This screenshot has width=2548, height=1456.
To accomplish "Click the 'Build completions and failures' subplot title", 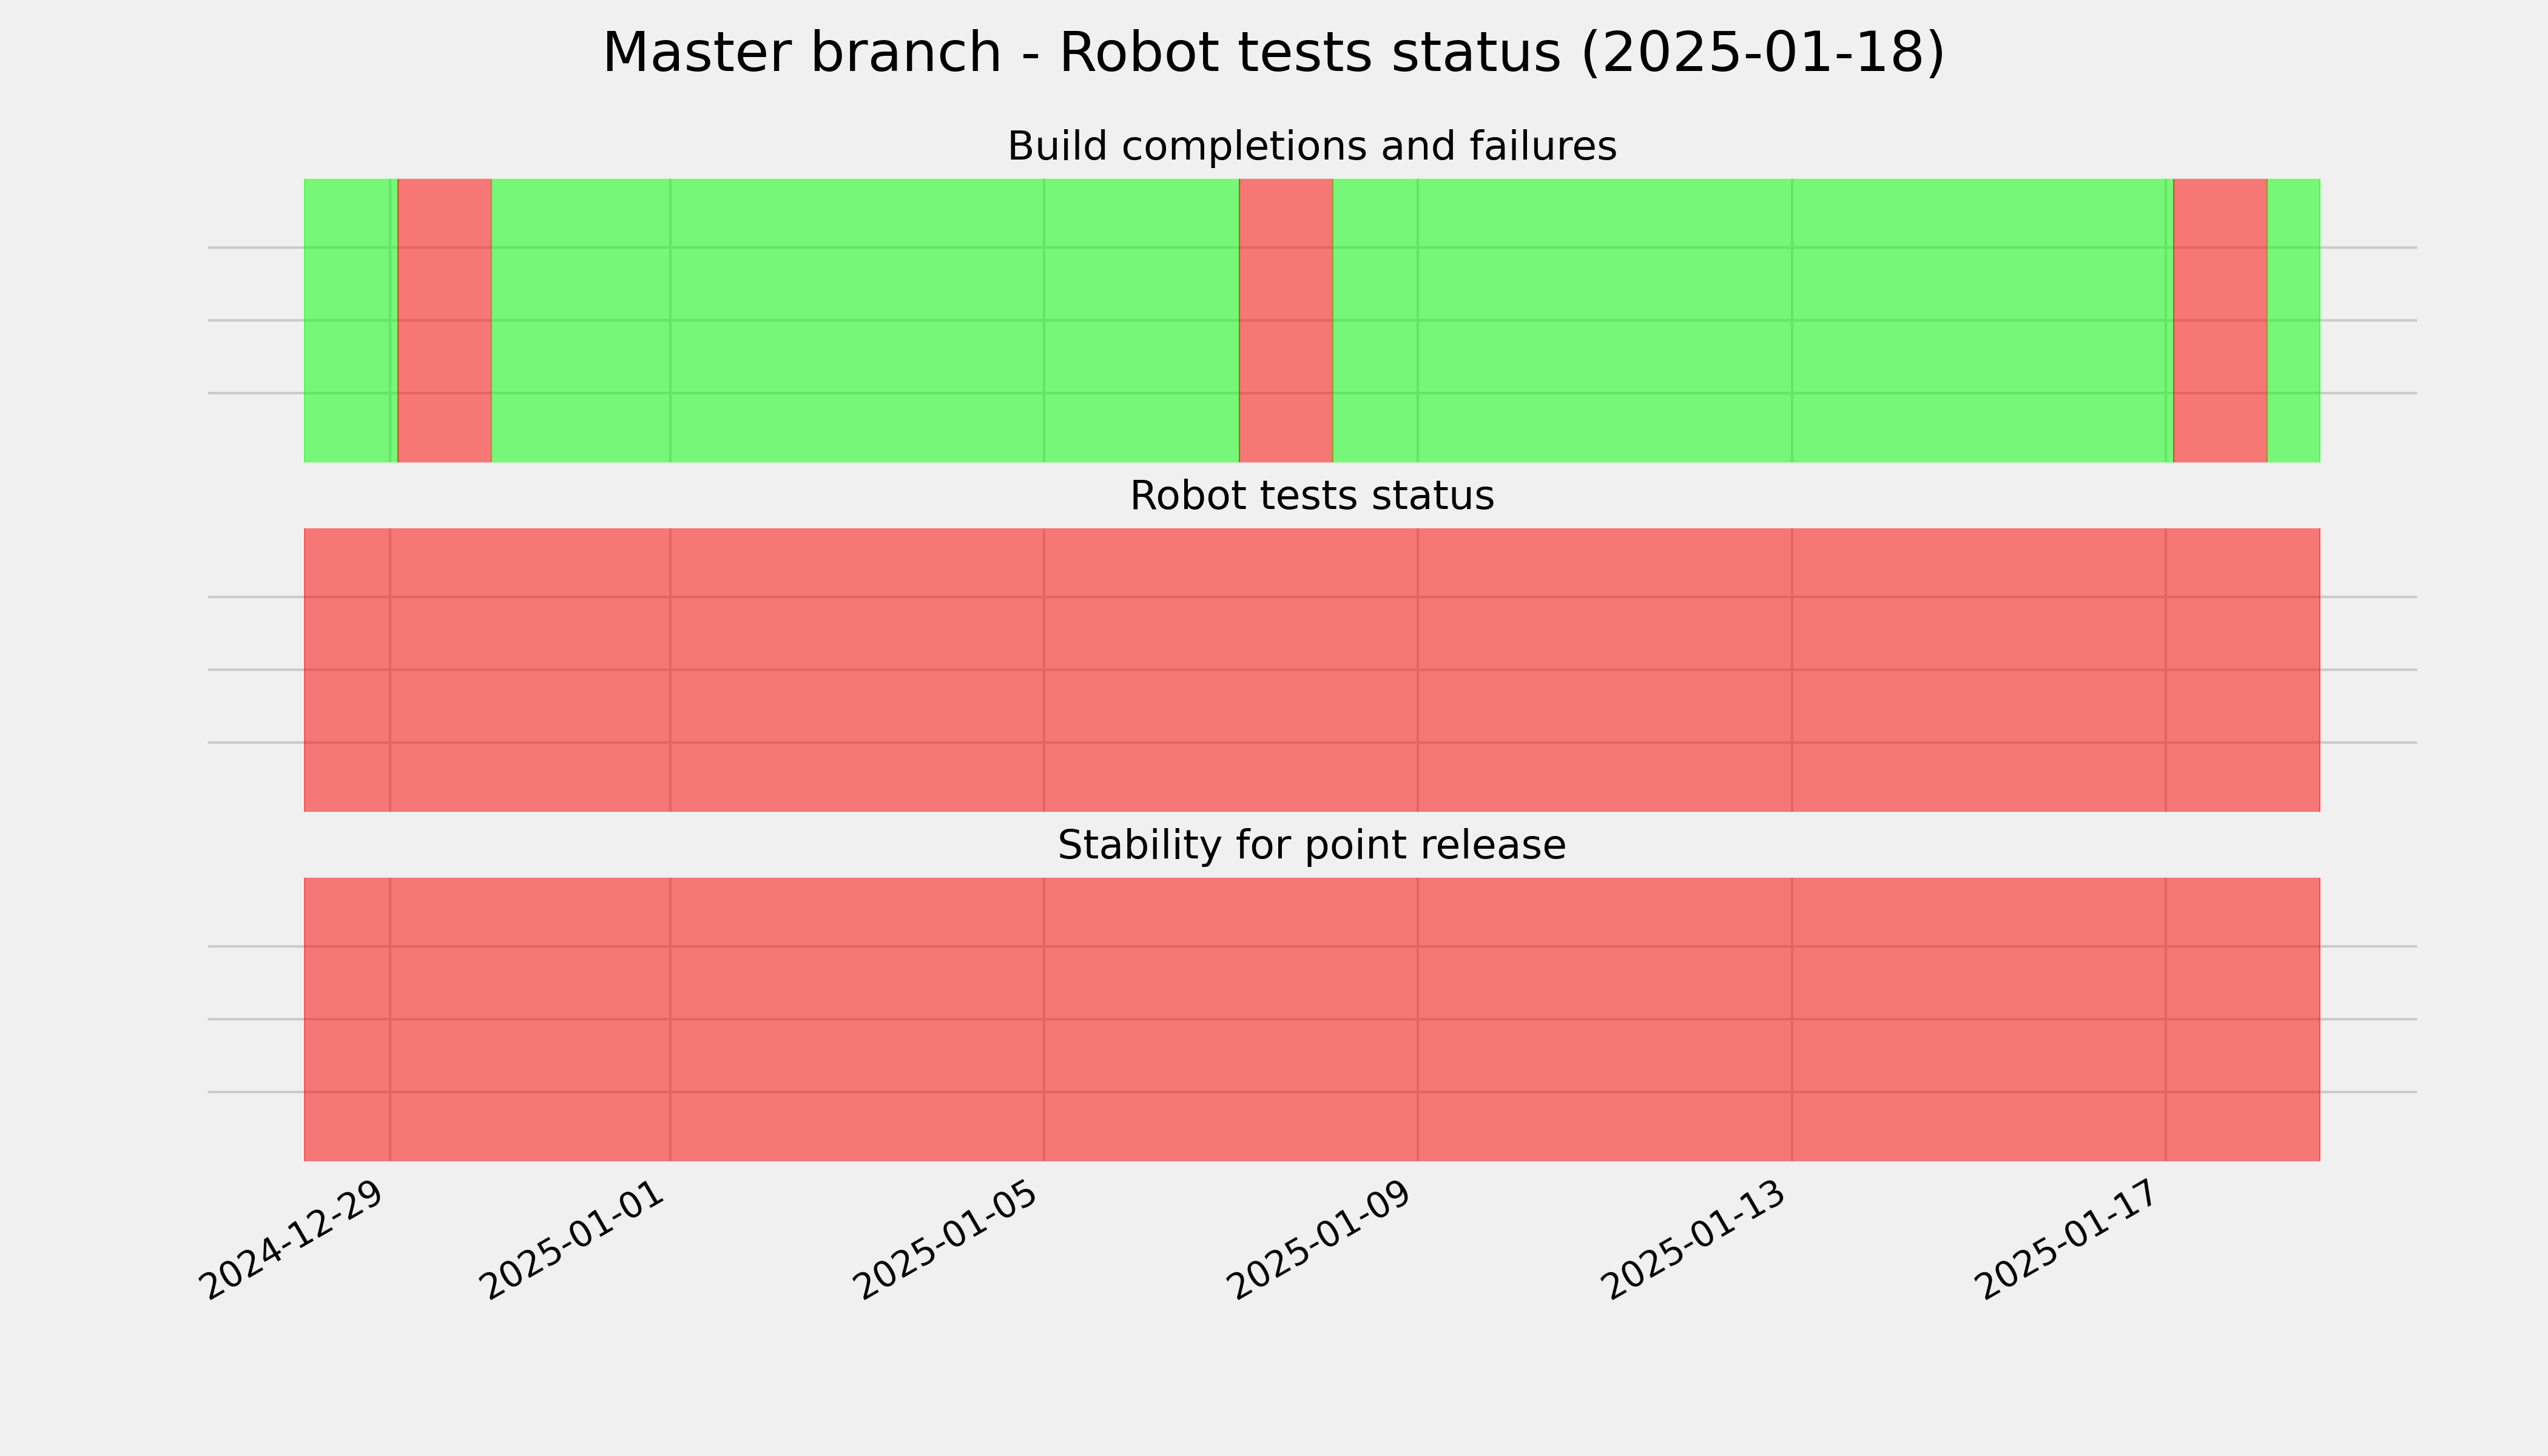I will tap(1312, 147).
